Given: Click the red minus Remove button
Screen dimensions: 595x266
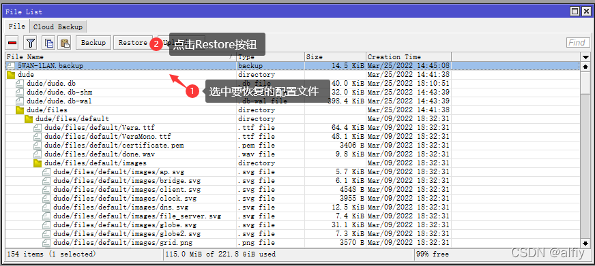Looking at the screenshot, I should 12,43.
